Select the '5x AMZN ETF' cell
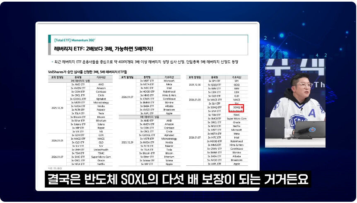357x203 pixels. (147, 124)
